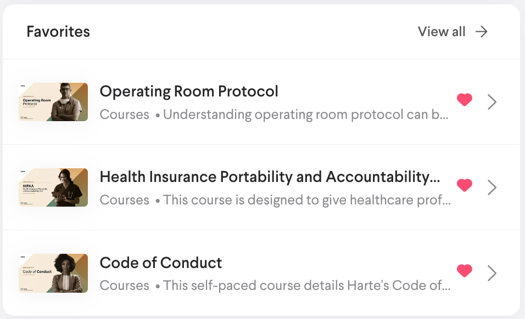Click Courses label under Operating Room Protocol

pyautogui.click(x=125, y=115)
